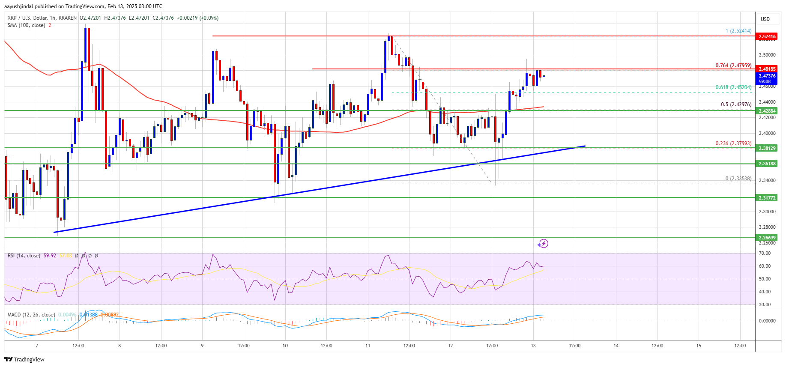This screenshot has width=786, height=367.
Task: Click the green 2.26699 price label
Action: (x=767, y=238)
